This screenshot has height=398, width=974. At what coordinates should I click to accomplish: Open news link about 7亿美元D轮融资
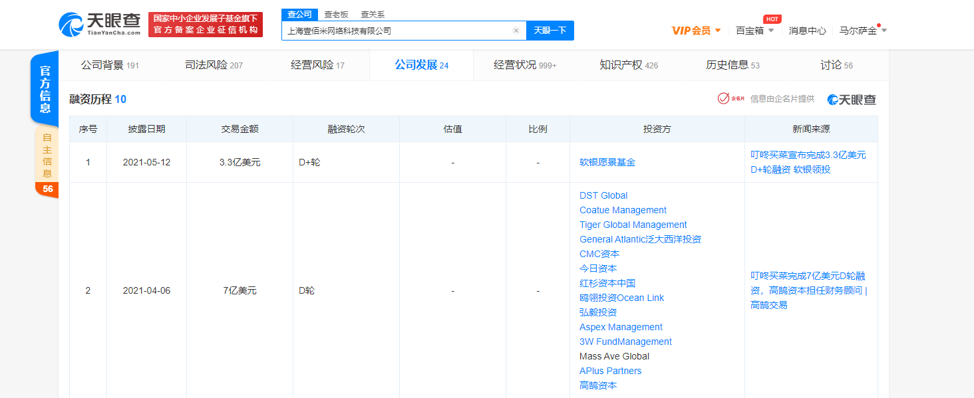[809, 290]
